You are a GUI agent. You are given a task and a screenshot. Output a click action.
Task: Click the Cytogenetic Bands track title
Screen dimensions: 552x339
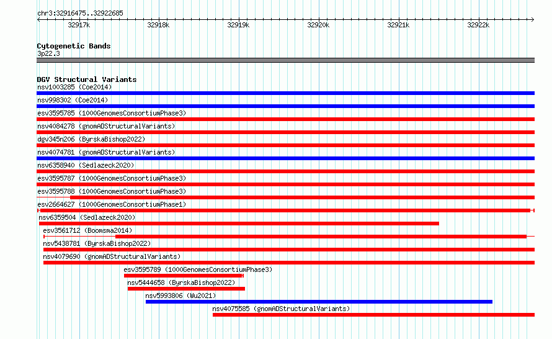click(74, 46)
